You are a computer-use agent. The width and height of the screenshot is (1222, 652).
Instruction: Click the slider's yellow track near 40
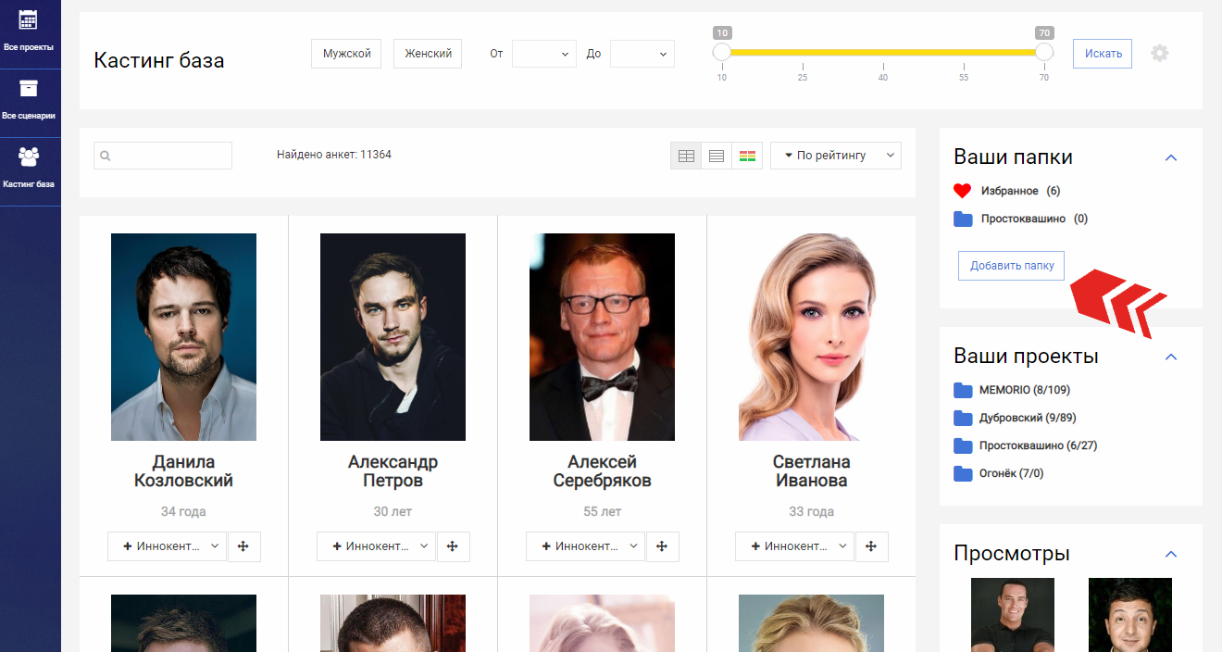click(883, 52)
